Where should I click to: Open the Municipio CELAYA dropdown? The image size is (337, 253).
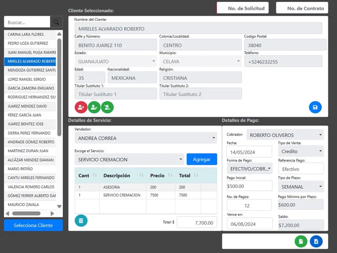point(201,62)
